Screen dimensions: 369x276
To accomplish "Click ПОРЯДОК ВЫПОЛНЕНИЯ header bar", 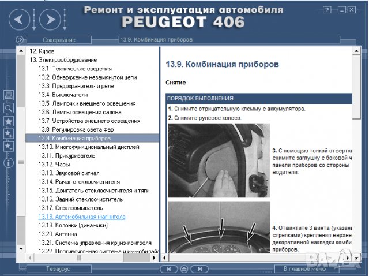I will pos(259,99).
